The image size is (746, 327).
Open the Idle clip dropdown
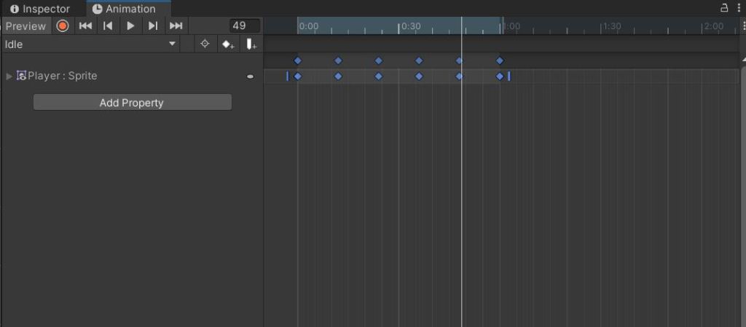(90, 44)
